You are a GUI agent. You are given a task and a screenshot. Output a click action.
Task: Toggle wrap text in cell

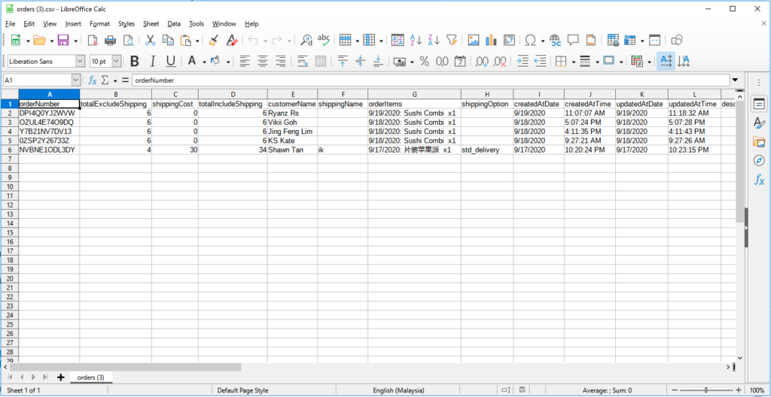click(x=303, y=62)
